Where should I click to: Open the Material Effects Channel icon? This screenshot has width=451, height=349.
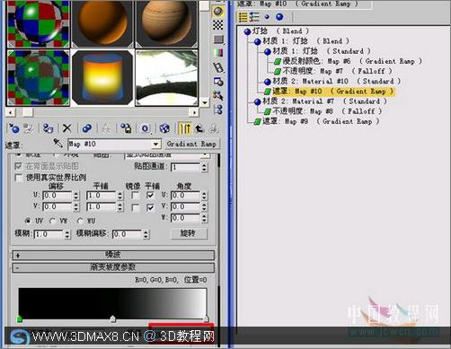pos(146,128)
